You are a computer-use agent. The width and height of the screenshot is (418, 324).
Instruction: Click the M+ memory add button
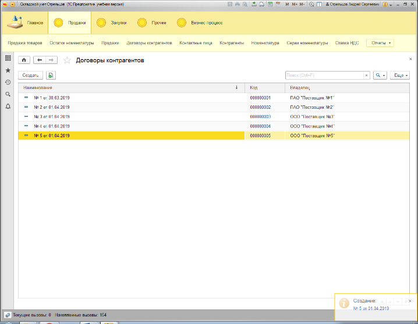click(x=295, y=4)
